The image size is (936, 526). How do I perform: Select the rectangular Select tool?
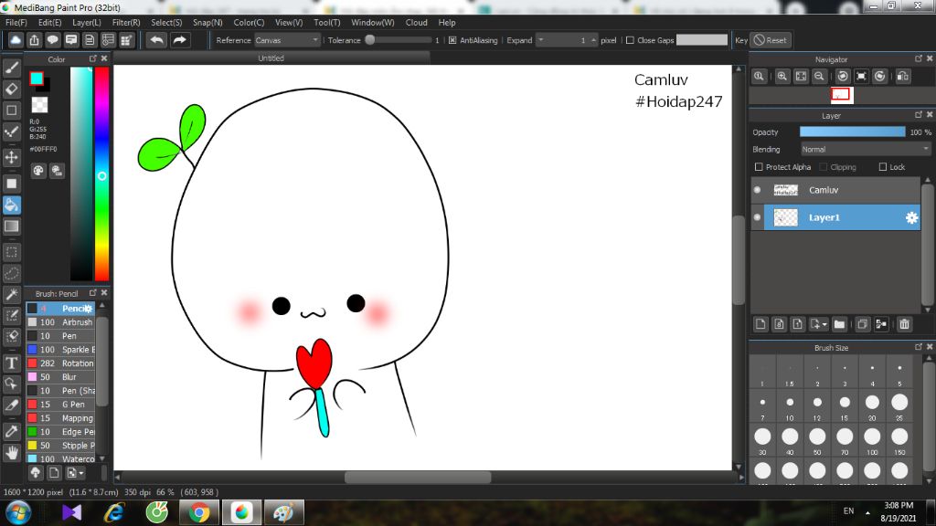(12, 252)
